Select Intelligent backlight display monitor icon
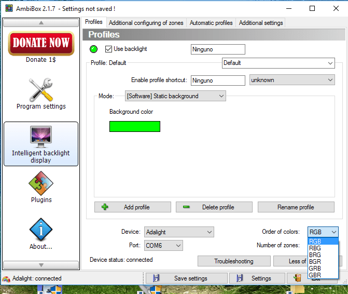The width and height of the screenshot is (348, 294). coord(41,137)
